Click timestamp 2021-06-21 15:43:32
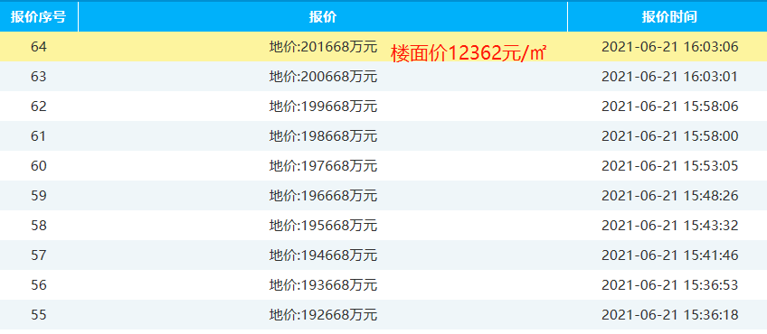 point(669,226)
